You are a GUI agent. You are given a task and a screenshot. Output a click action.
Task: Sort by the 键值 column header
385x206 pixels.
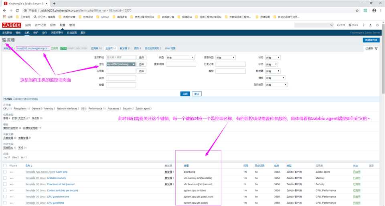[186, 166]
